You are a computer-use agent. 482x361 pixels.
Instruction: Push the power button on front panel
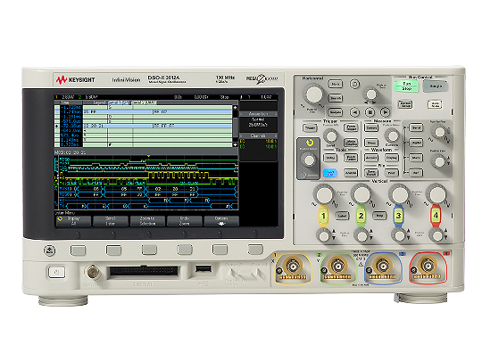point(56,272)
